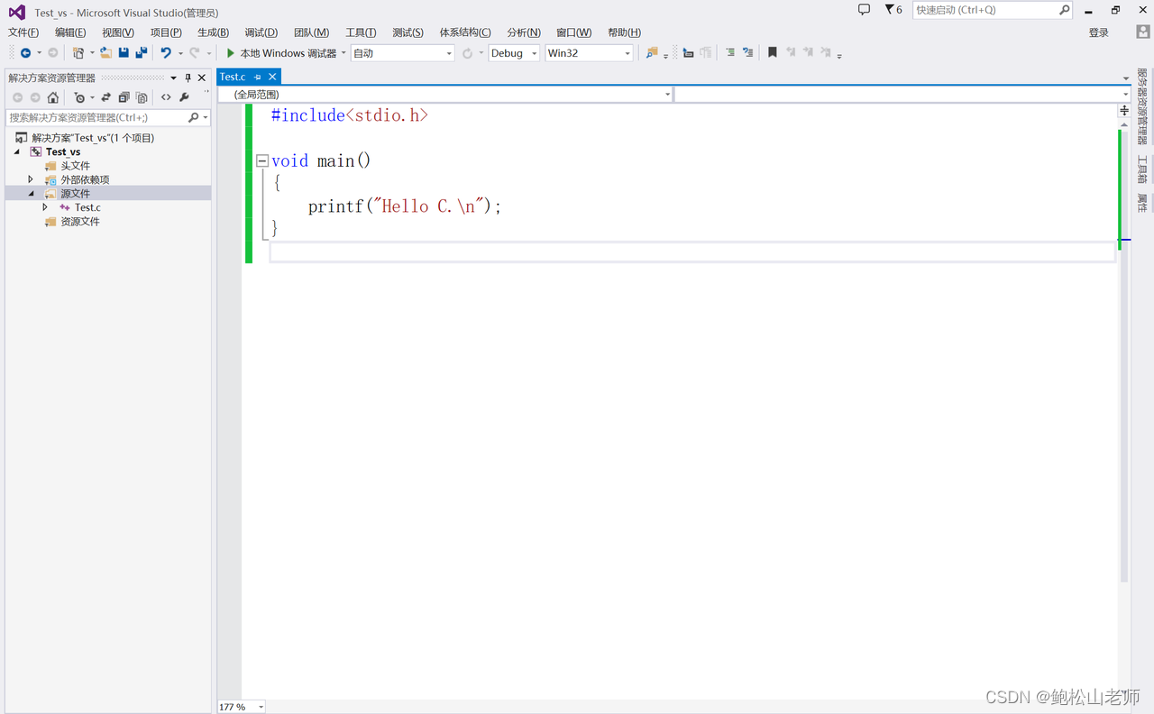
Task: Click the Undo icon on the toolbar
Action: (x=166, y=52)
